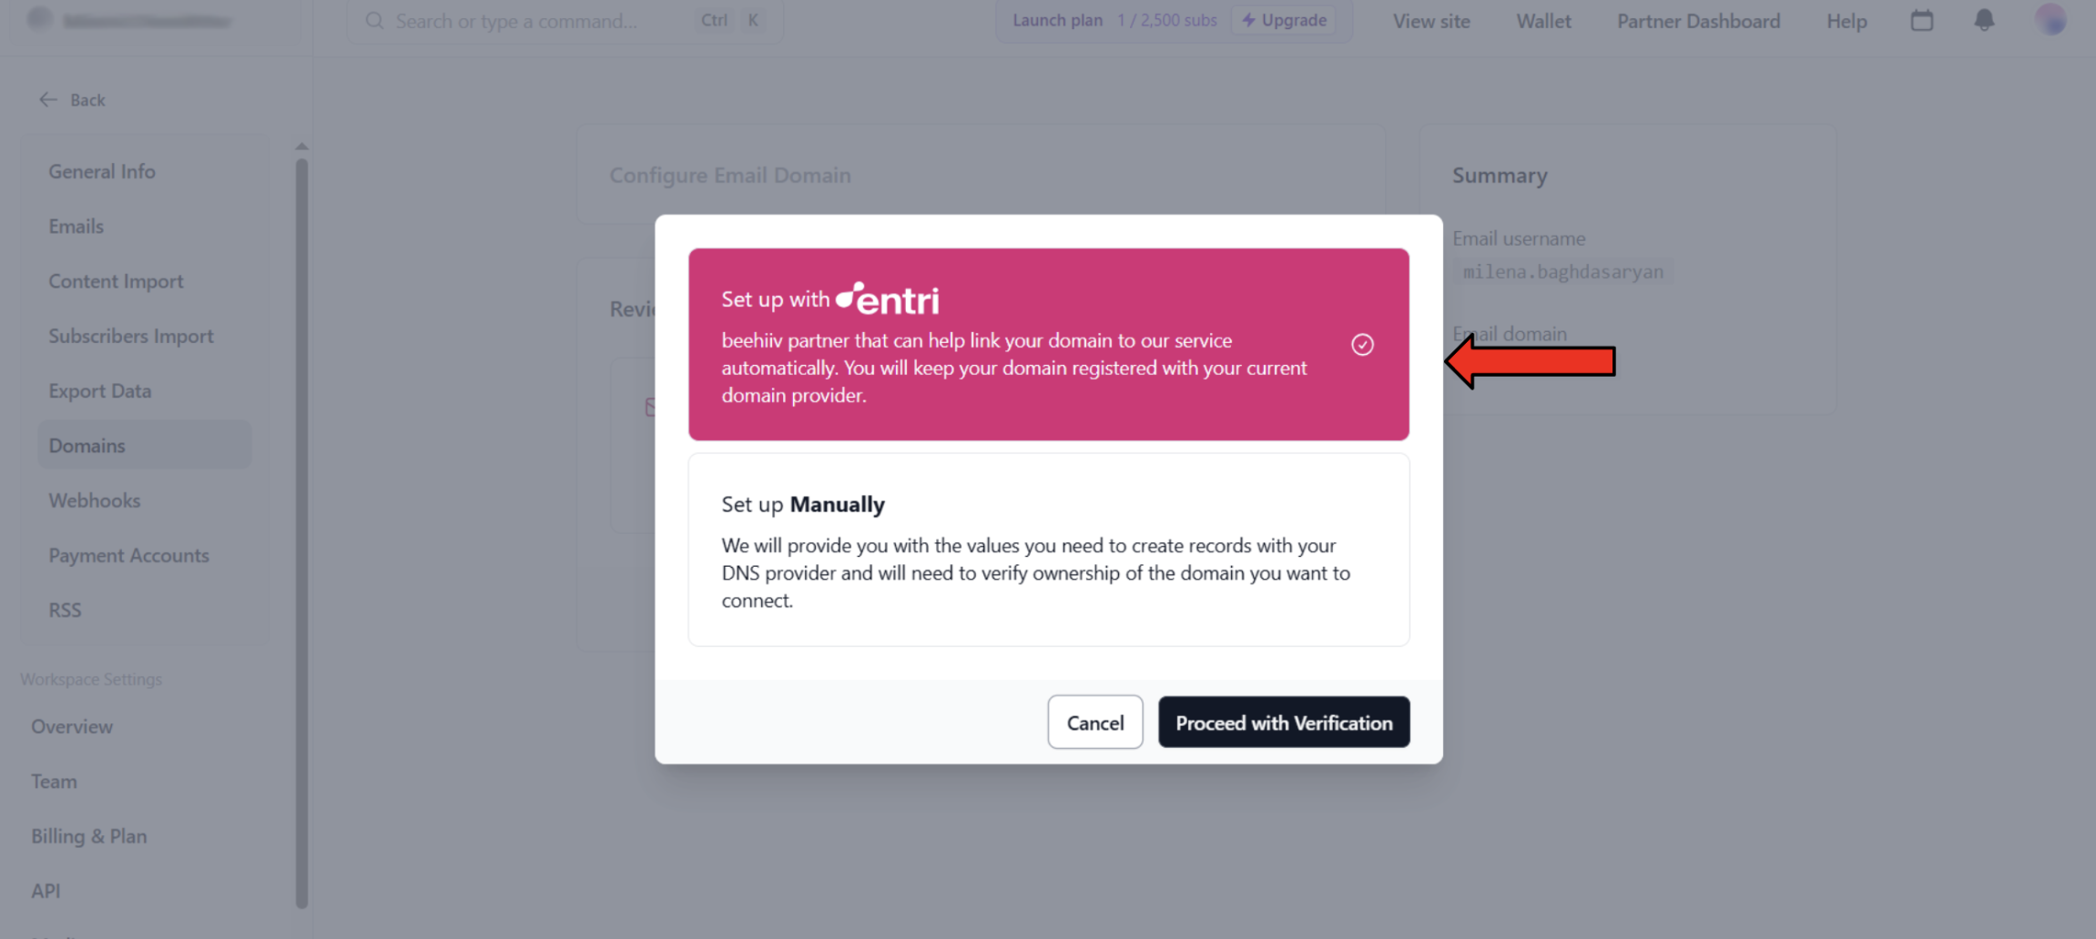Go to Billing & Plan settings

(89, 836)
